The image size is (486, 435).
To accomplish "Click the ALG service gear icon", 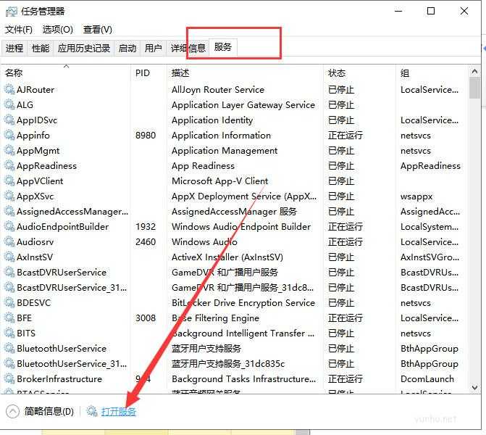I will pos(9,105).
